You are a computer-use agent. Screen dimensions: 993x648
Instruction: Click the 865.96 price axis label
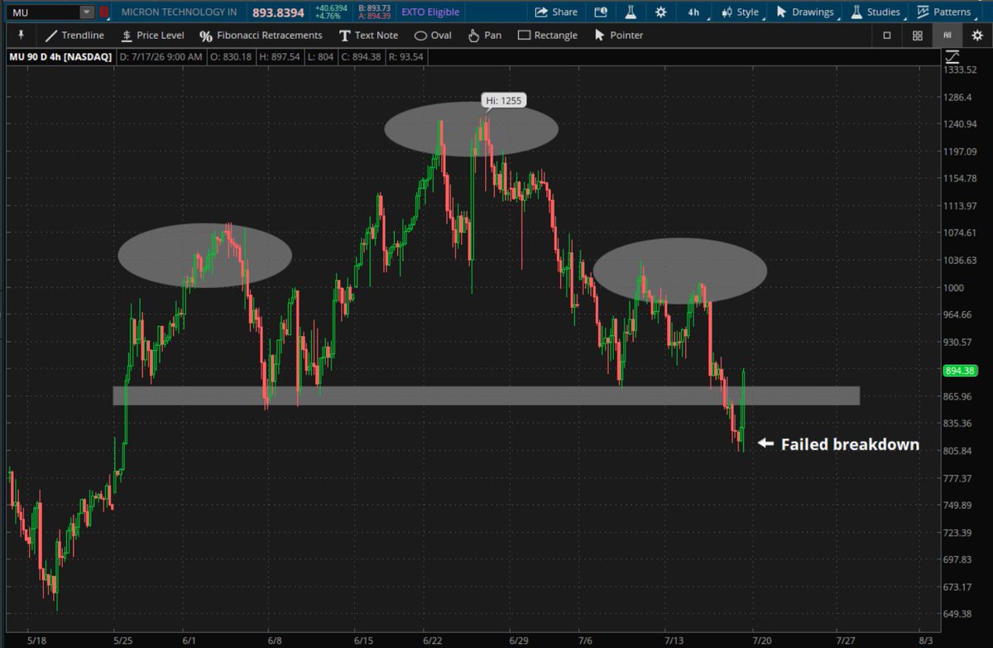click(x=959, y=396)
